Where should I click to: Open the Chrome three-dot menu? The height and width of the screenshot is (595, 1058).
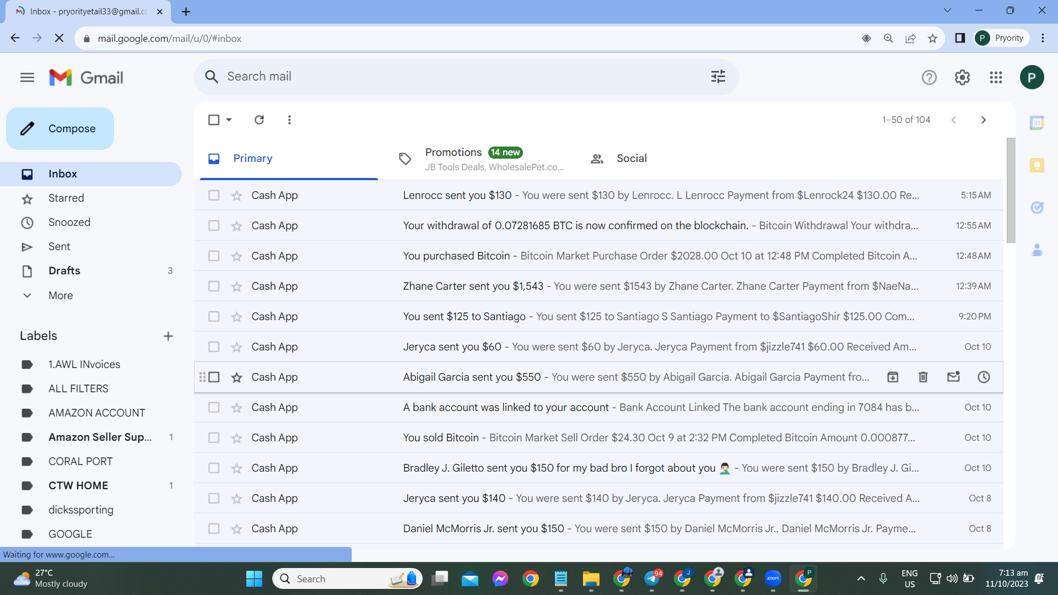1043,38
